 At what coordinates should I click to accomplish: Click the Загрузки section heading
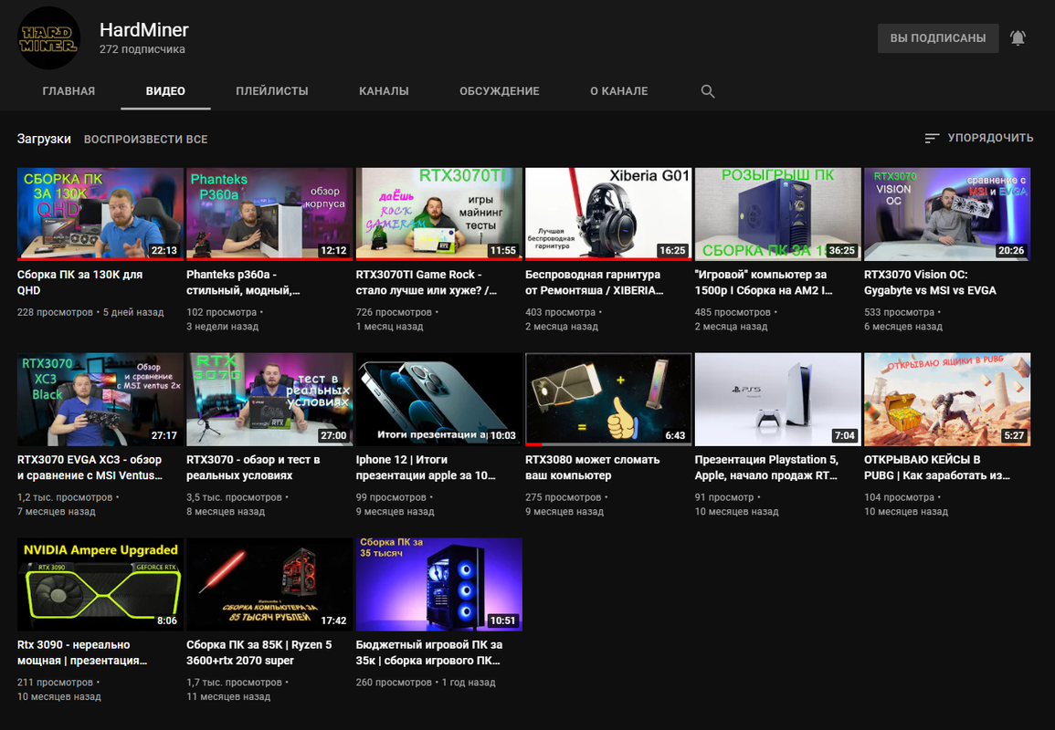[x=44, y=139]
